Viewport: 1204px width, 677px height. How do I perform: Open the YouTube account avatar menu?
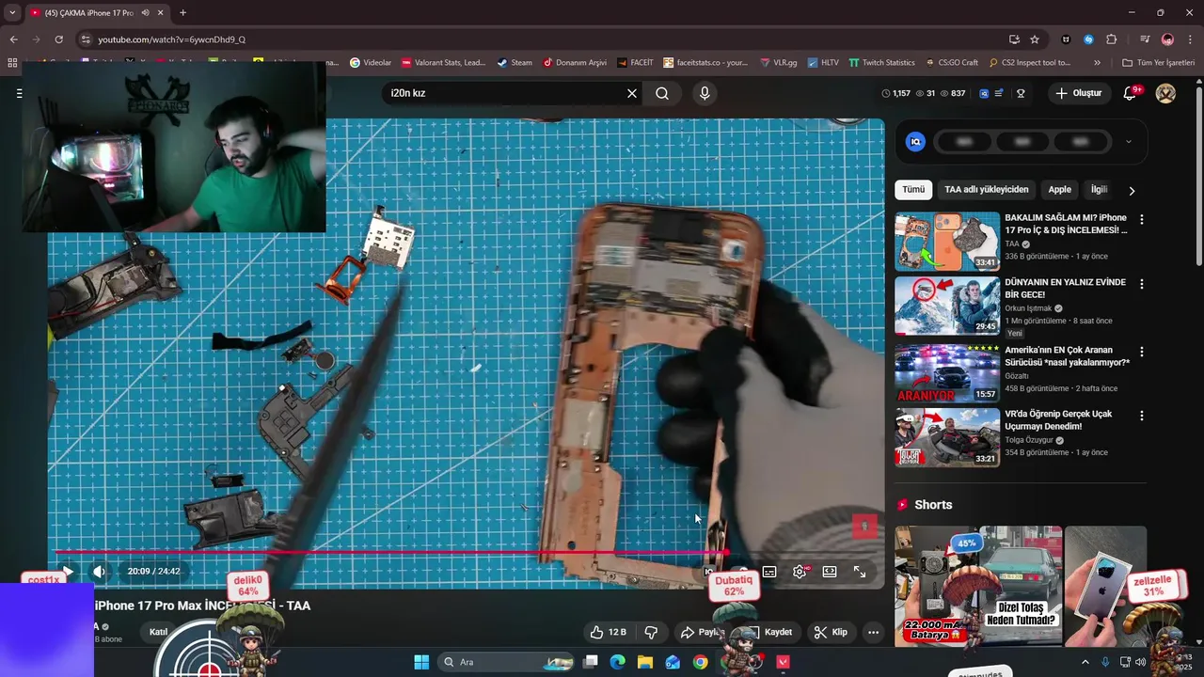1165,93
